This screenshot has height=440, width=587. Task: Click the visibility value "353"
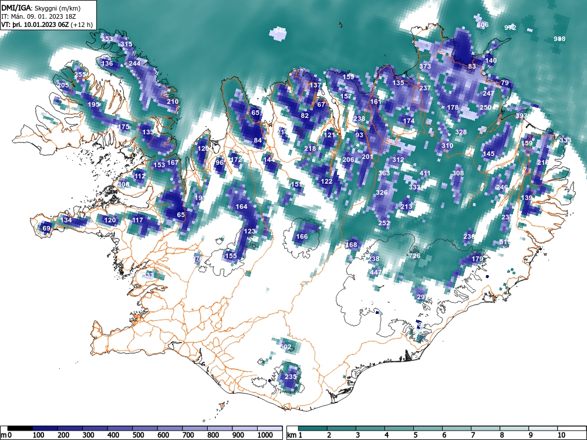click(107, 39)
